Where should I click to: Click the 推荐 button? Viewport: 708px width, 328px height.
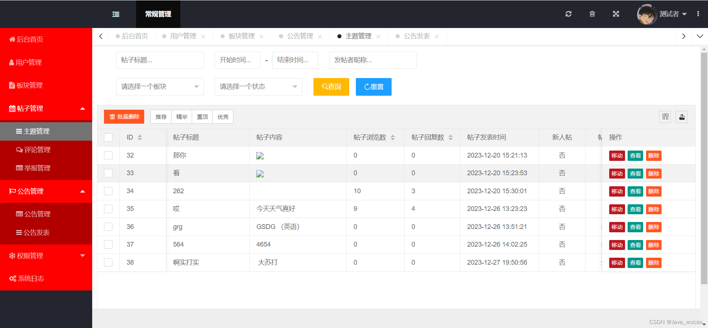point(161,117)
